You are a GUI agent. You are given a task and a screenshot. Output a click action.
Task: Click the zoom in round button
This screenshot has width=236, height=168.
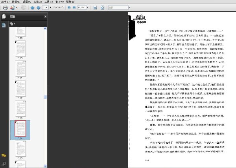click(74, 7)
